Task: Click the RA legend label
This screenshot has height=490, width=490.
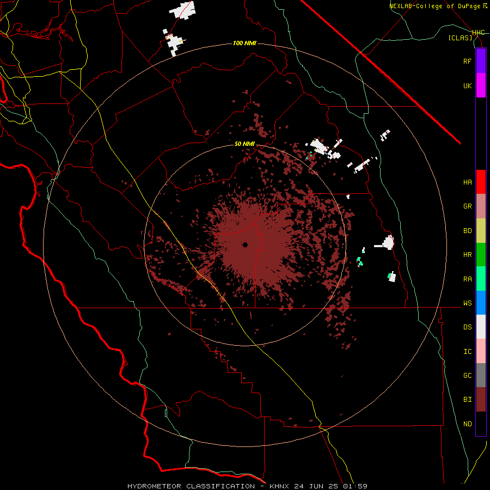Action: (x=467, y=279)
